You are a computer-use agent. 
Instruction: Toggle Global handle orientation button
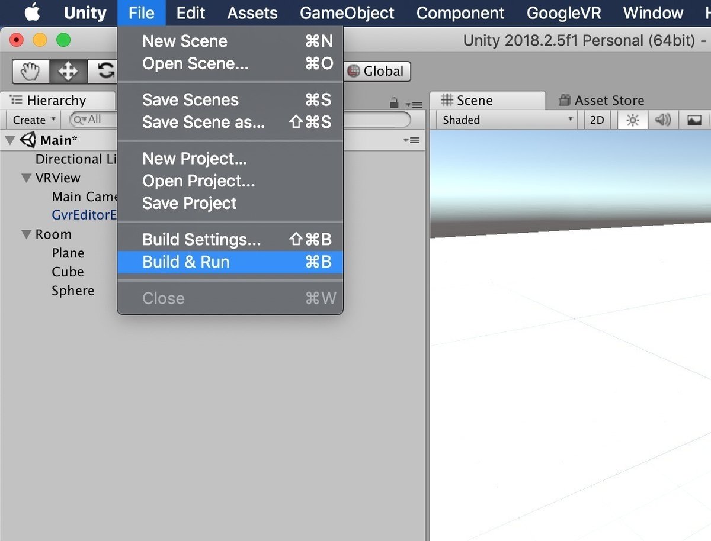(x=377, y=72)
